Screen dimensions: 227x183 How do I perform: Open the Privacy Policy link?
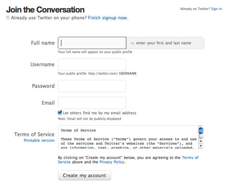(112, 162)
